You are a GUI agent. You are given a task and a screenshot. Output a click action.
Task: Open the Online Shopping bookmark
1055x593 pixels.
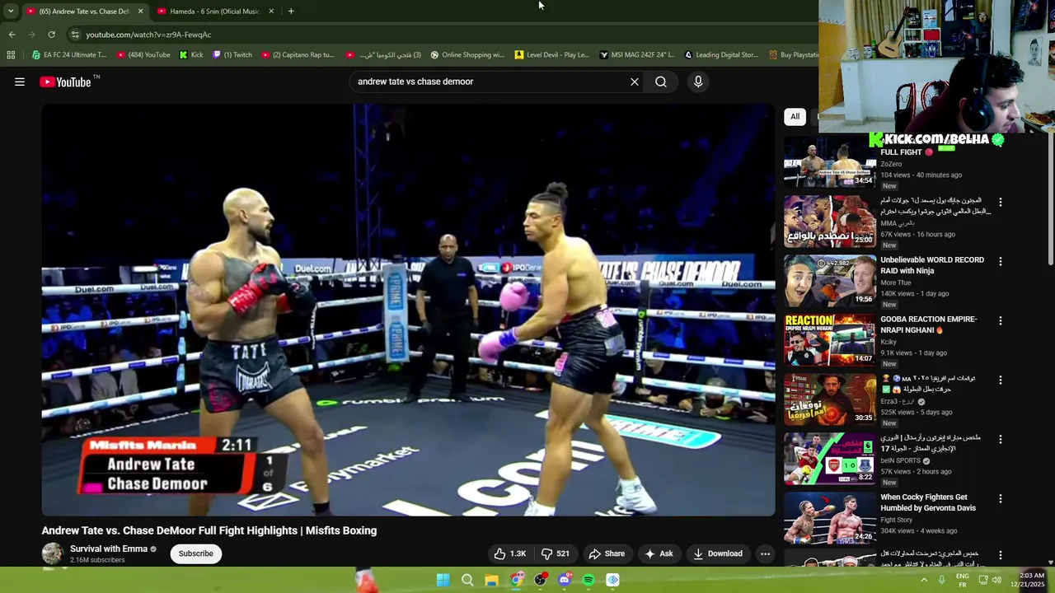click(467, 55)
